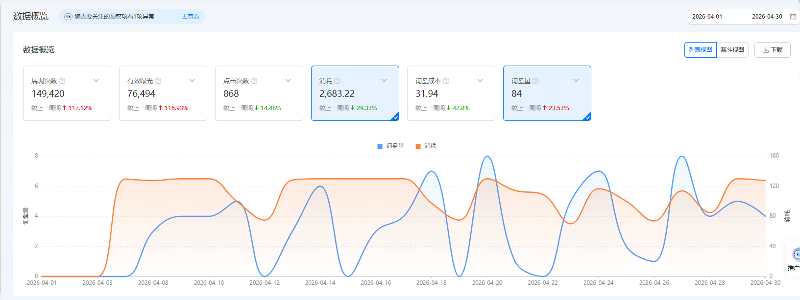Select the 点击次数 metric card
Screen dimensions: 800x300
[259, 93]
